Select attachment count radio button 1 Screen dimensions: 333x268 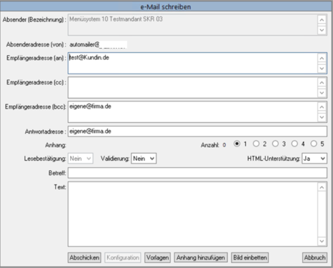coord(237,144)
